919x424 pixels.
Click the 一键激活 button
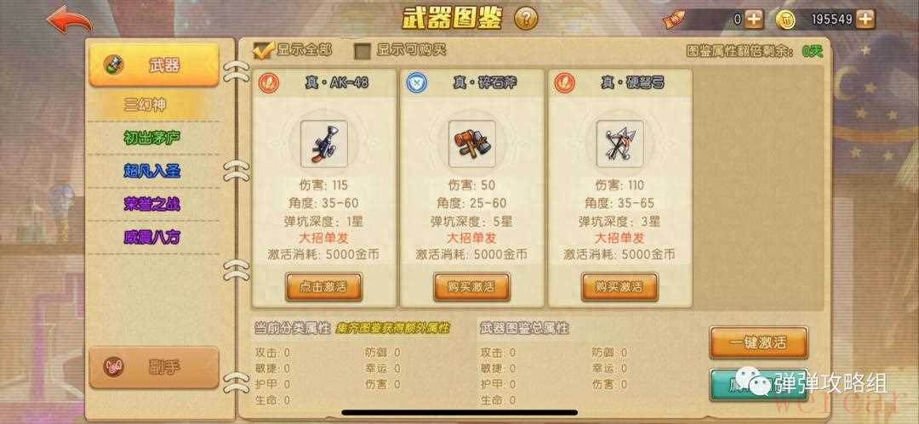tap(758, 342)
